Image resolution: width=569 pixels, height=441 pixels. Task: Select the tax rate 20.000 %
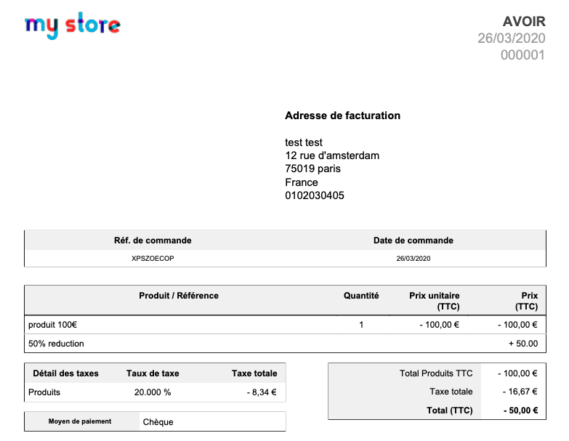point(153,392)
